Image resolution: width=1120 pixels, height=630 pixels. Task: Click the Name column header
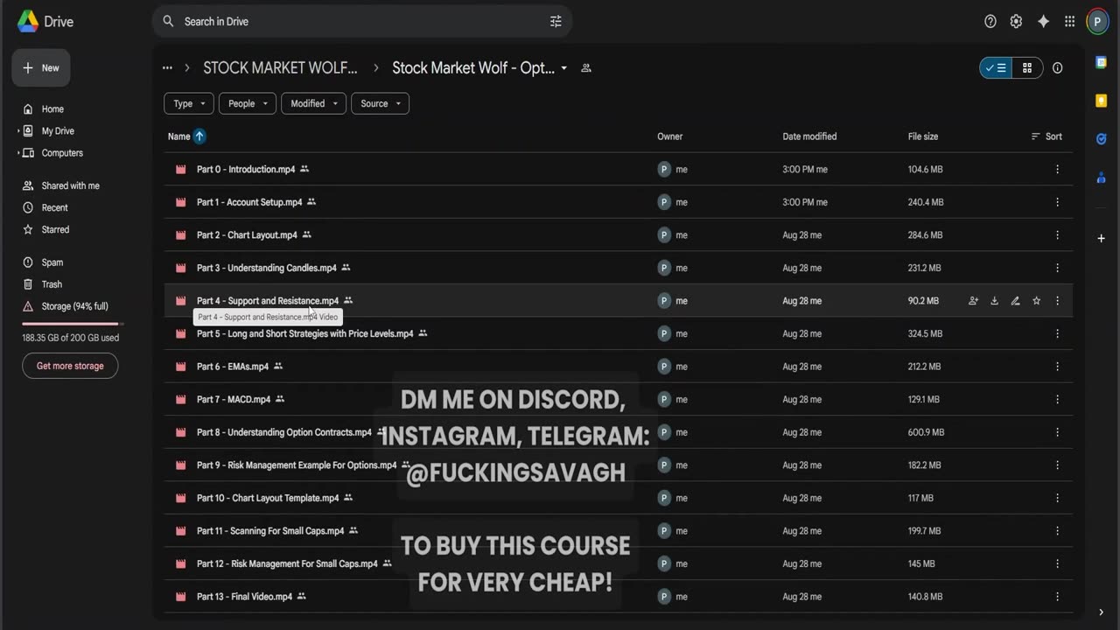pyautogui.click(x=178, y=136)
